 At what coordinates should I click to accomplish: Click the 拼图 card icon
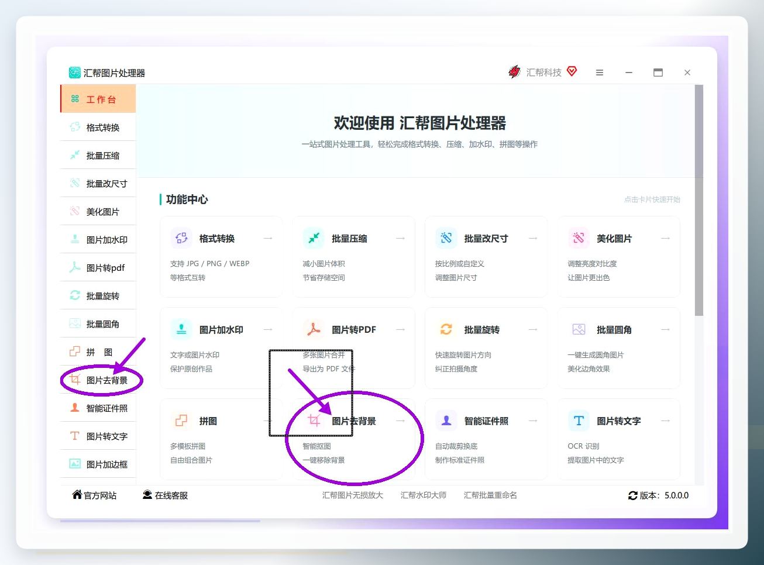coord(181,421)
